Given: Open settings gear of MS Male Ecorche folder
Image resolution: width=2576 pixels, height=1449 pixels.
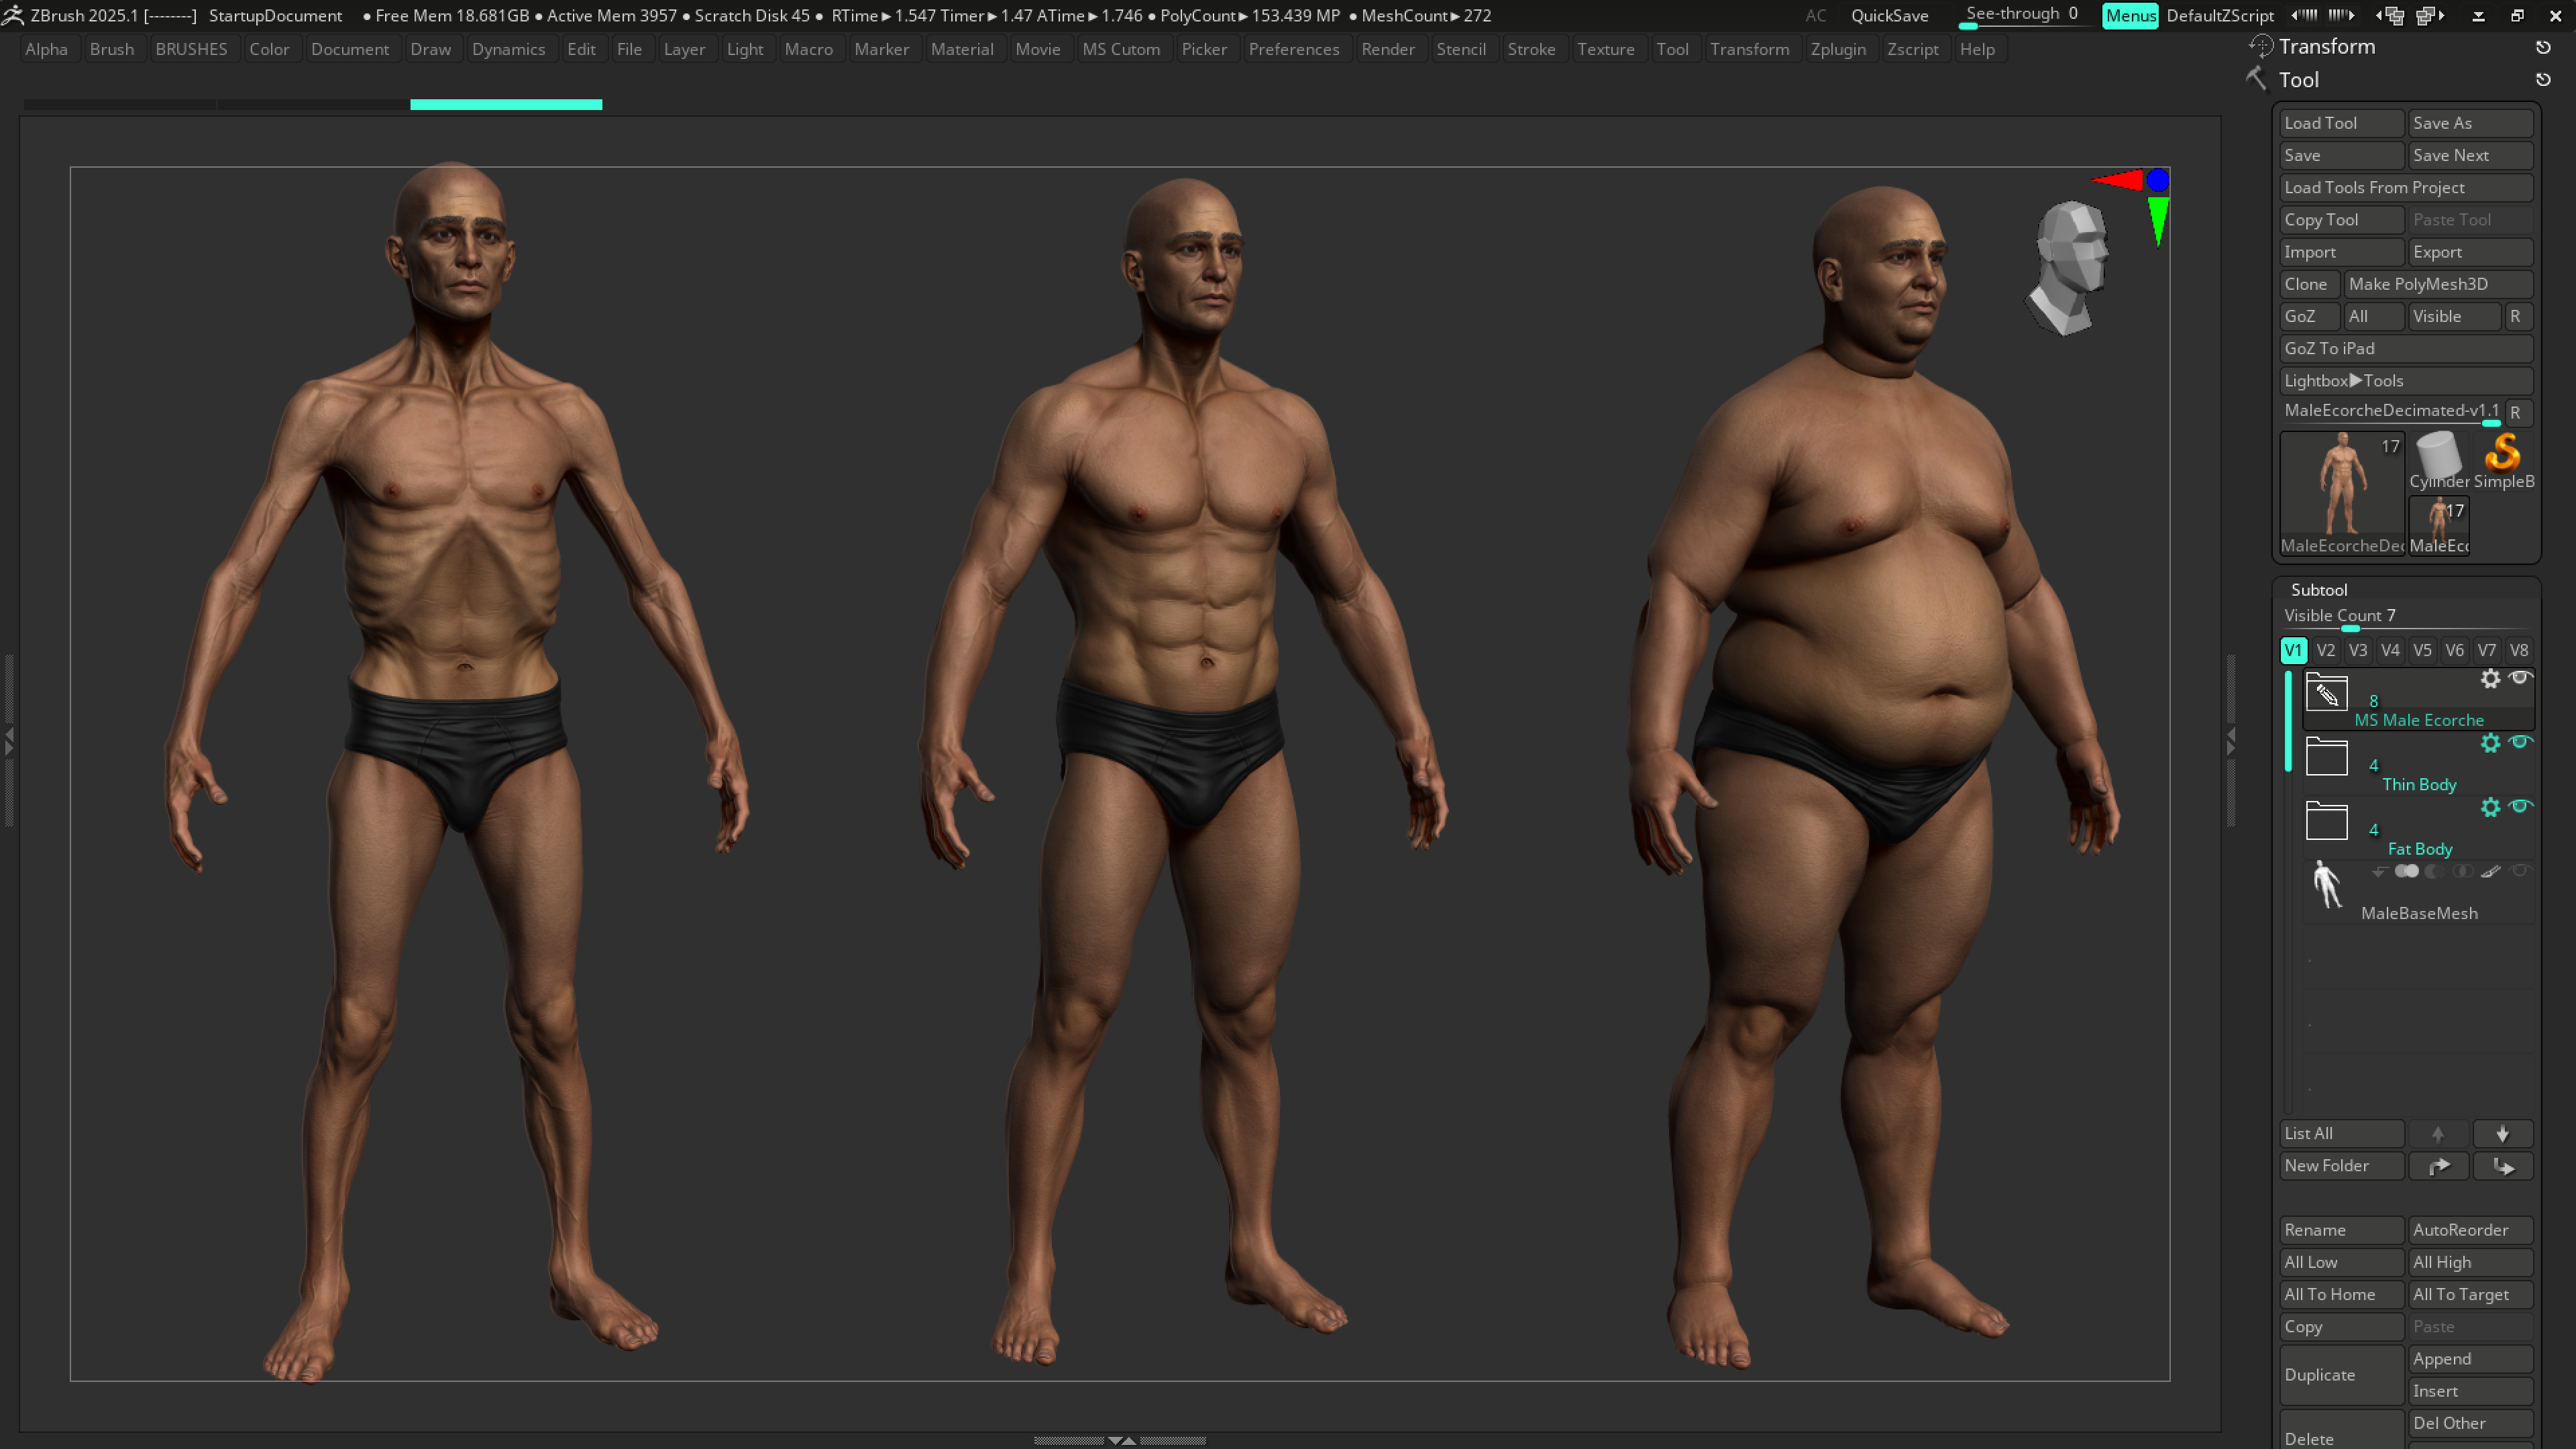Looking at the screenshot, I should click(2490, 679).
